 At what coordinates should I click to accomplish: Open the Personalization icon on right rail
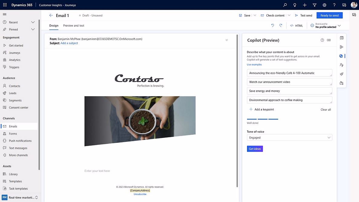click(341, 65)
